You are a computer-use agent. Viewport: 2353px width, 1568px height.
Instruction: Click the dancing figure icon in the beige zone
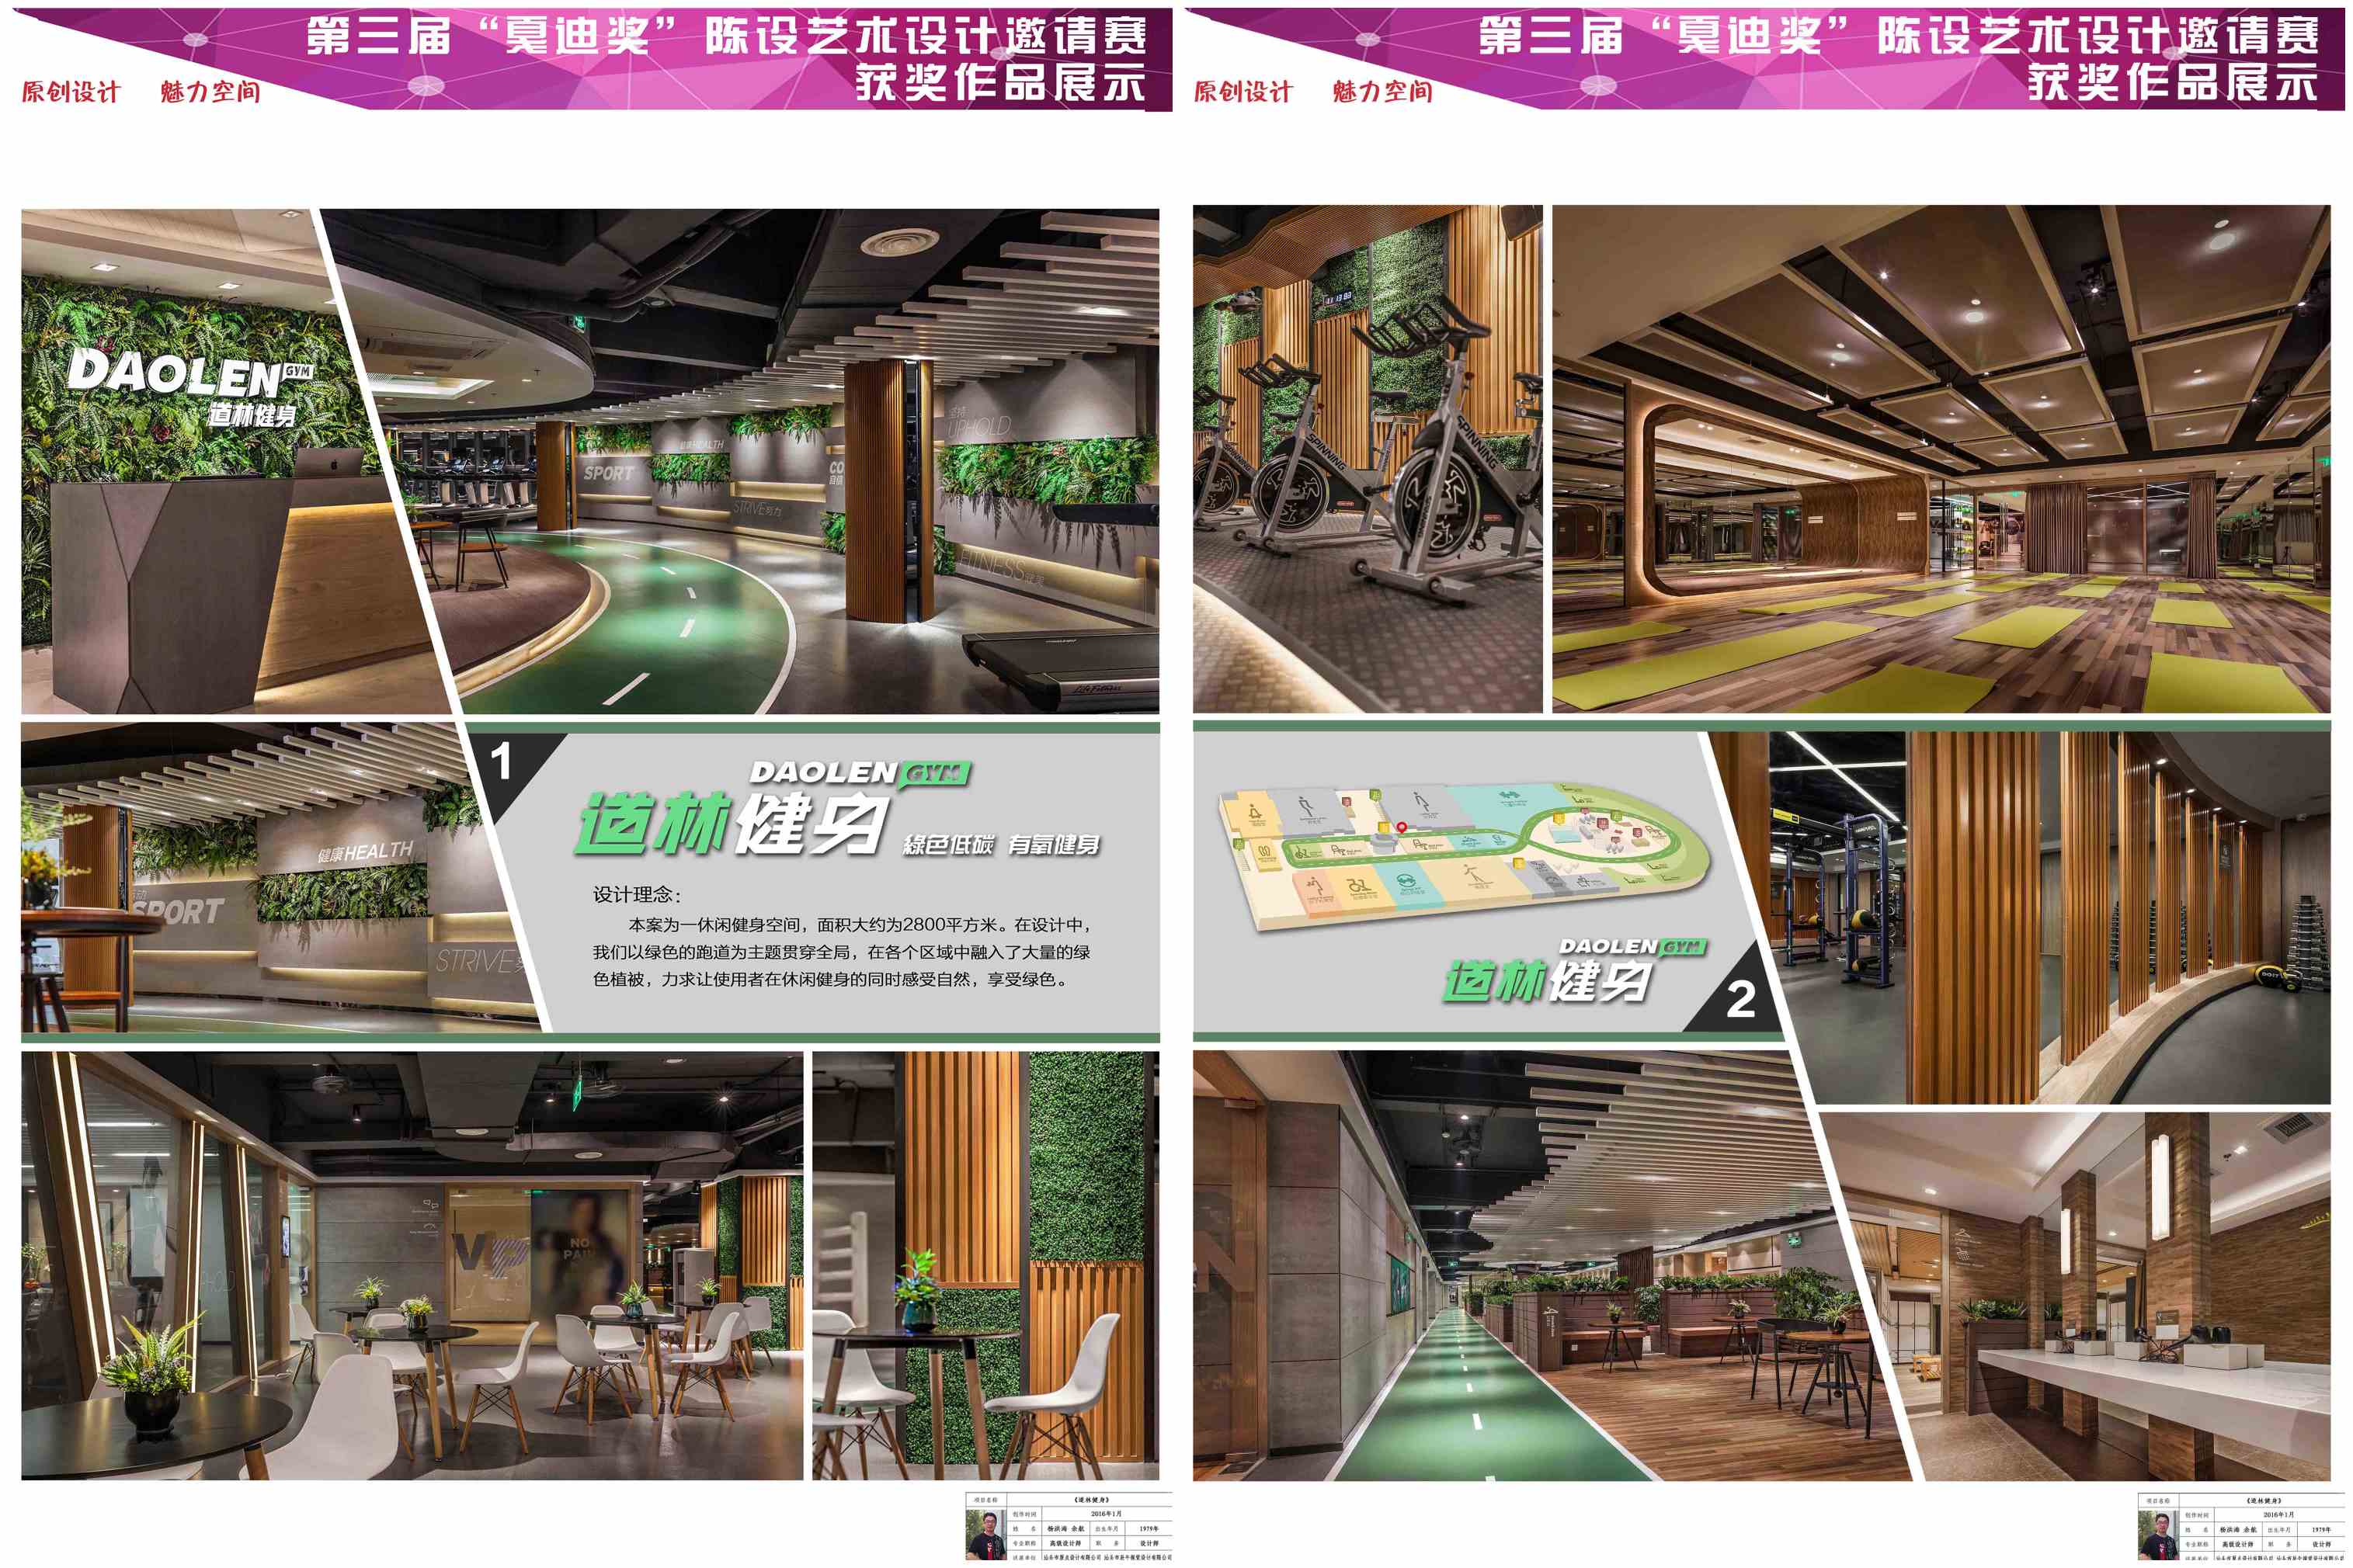1475,874
